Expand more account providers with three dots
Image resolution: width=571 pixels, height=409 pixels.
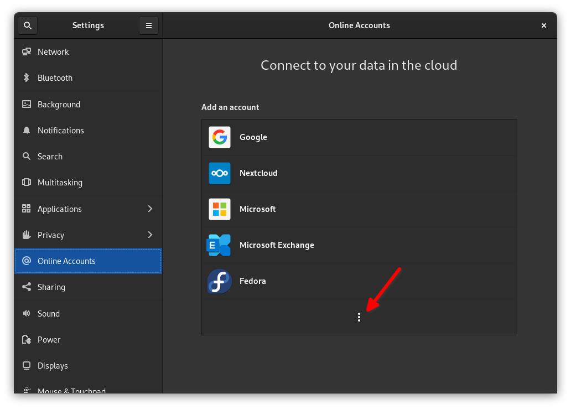click(359, 317)
